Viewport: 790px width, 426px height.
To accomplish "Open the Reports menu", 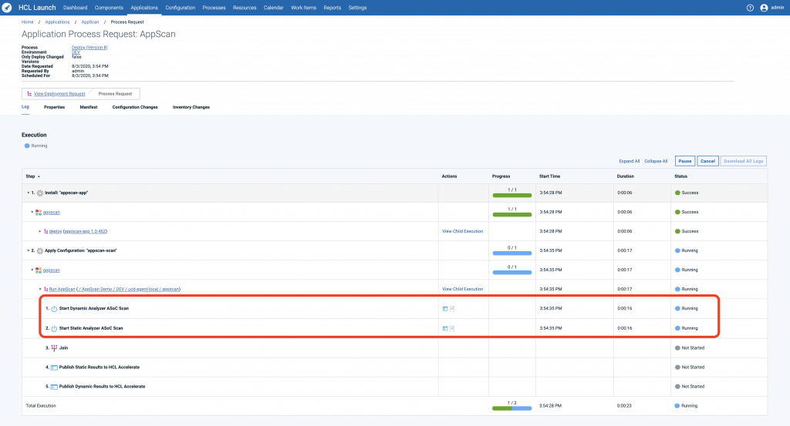I will click(332, 8).
